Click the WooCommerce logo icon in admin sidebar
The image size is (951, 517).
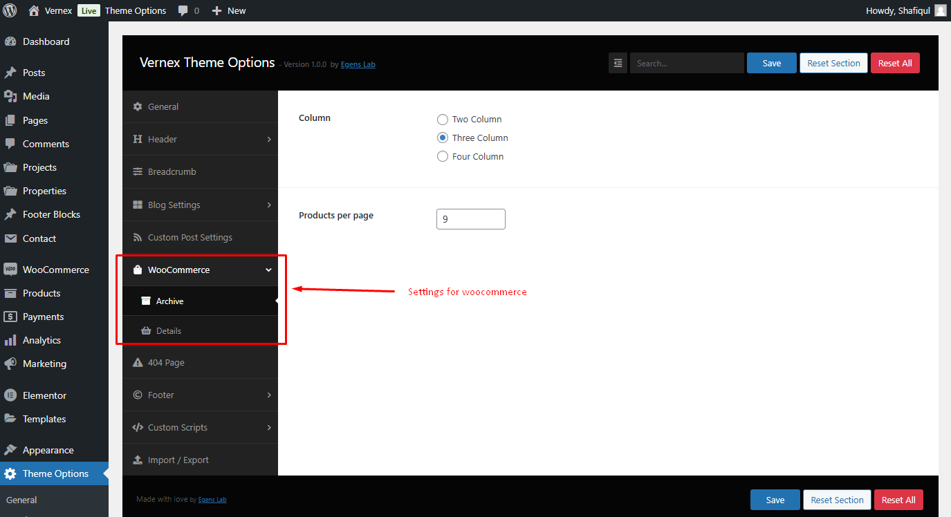pos(10,270)
